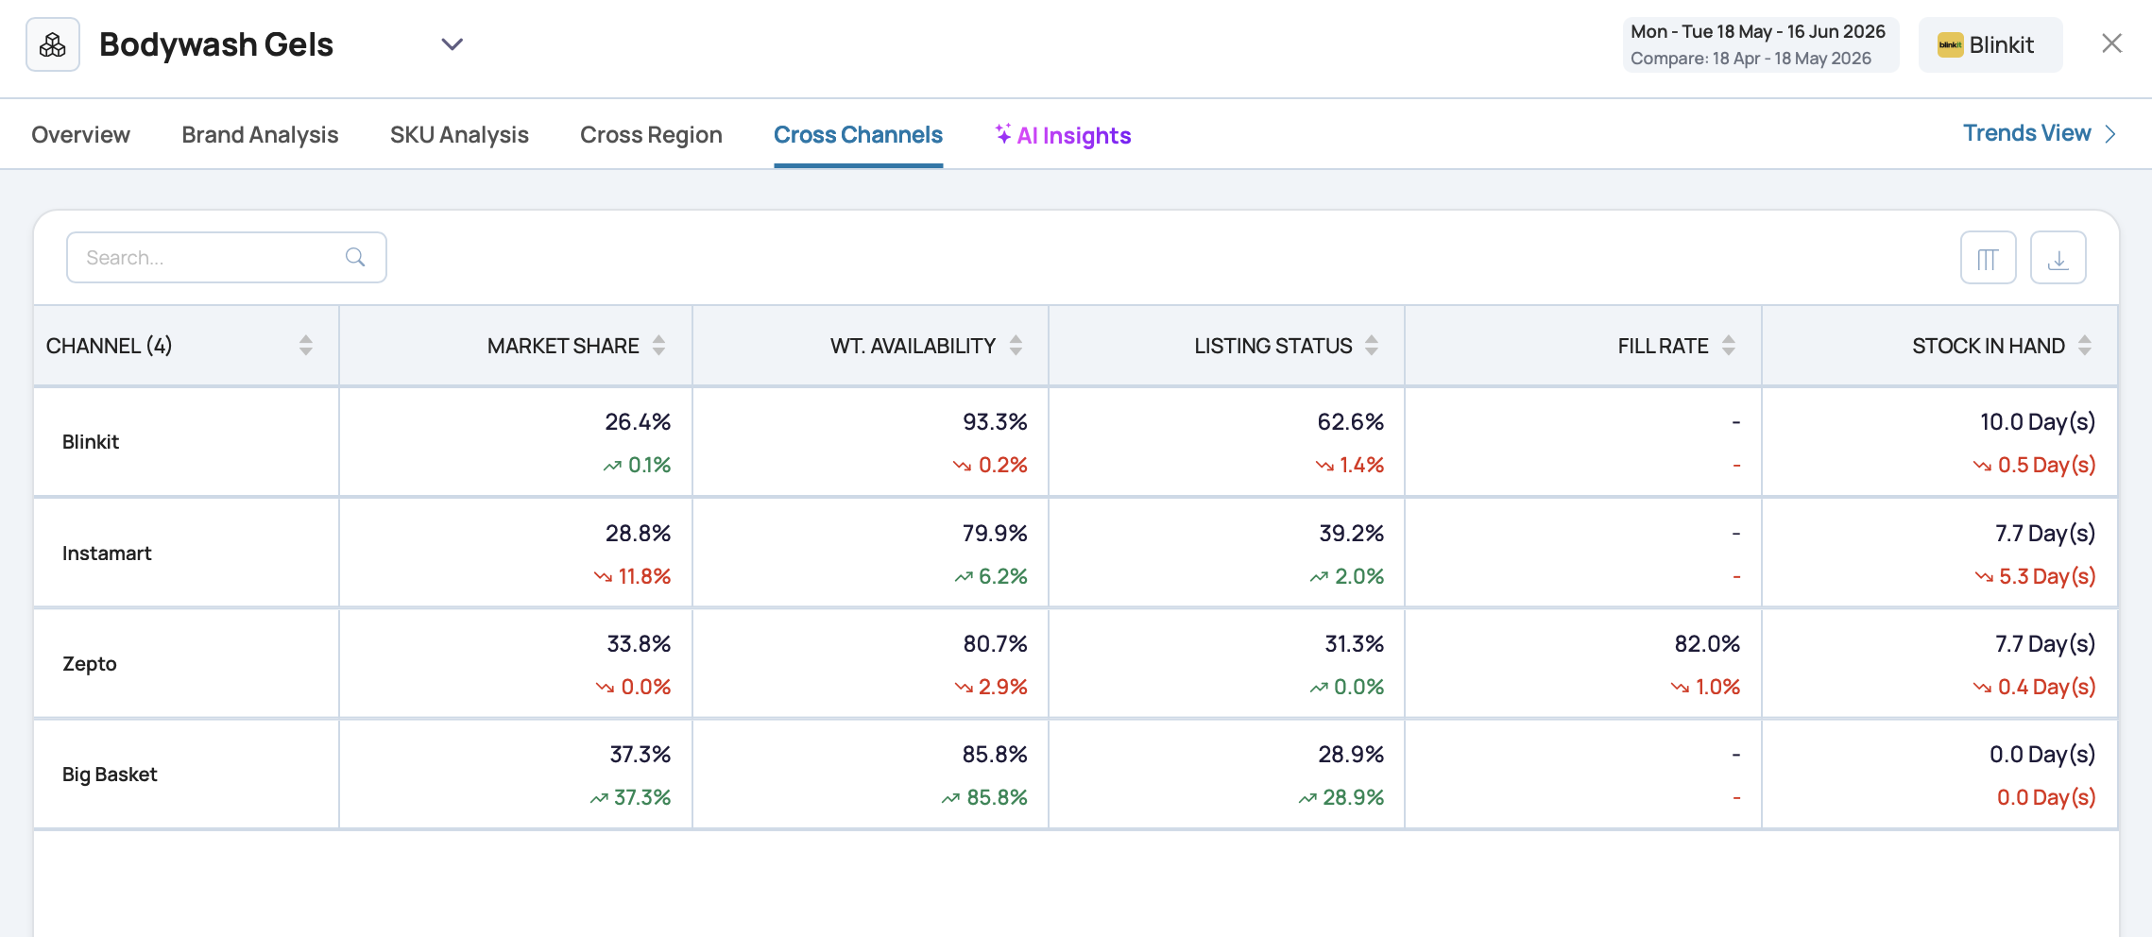Open the column settings icon

(x=1988, y=258)
